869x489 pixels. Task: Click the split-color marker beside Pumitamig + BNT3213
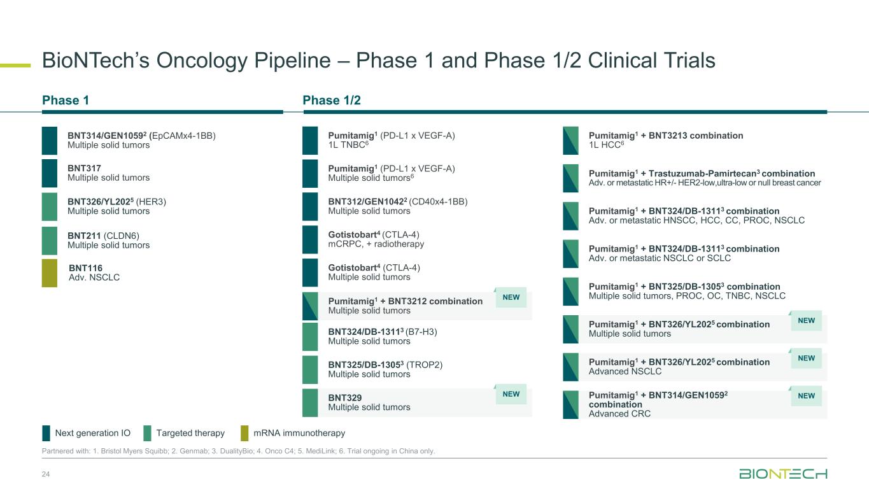570,141
